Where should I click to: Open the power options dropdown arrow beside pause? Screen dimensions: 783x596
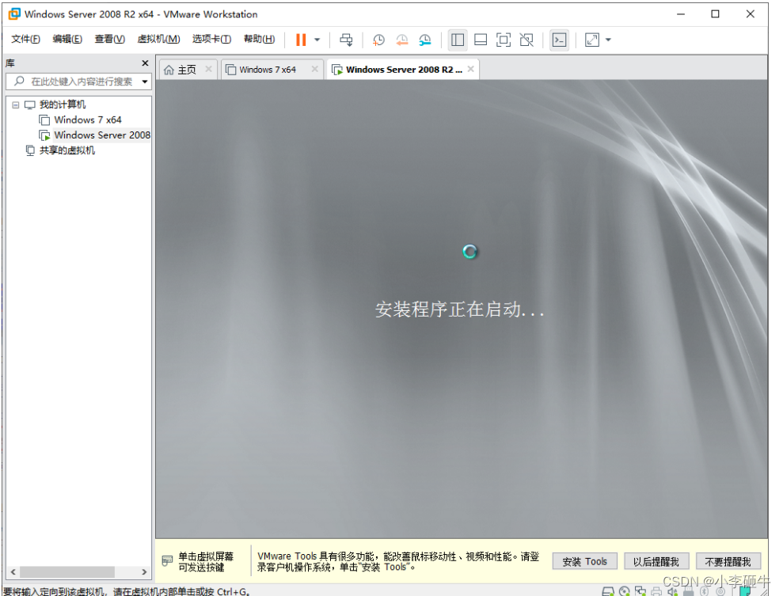317,40
